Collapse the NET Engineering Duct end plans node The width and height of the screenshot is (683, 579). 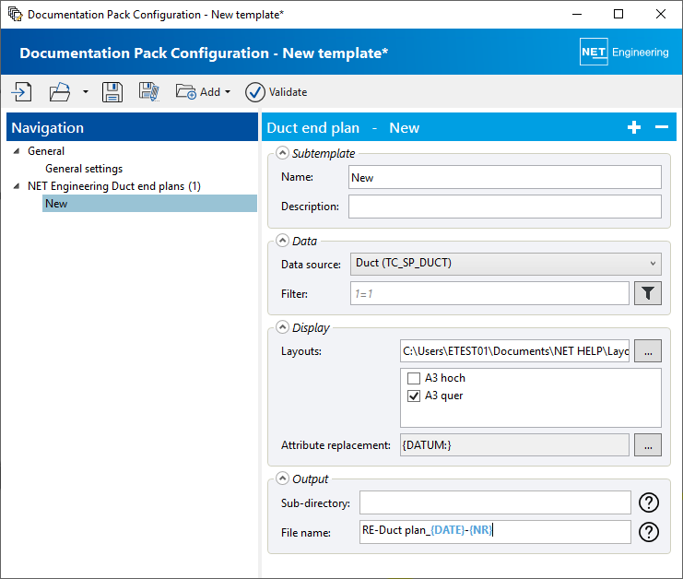pos(17,186)
